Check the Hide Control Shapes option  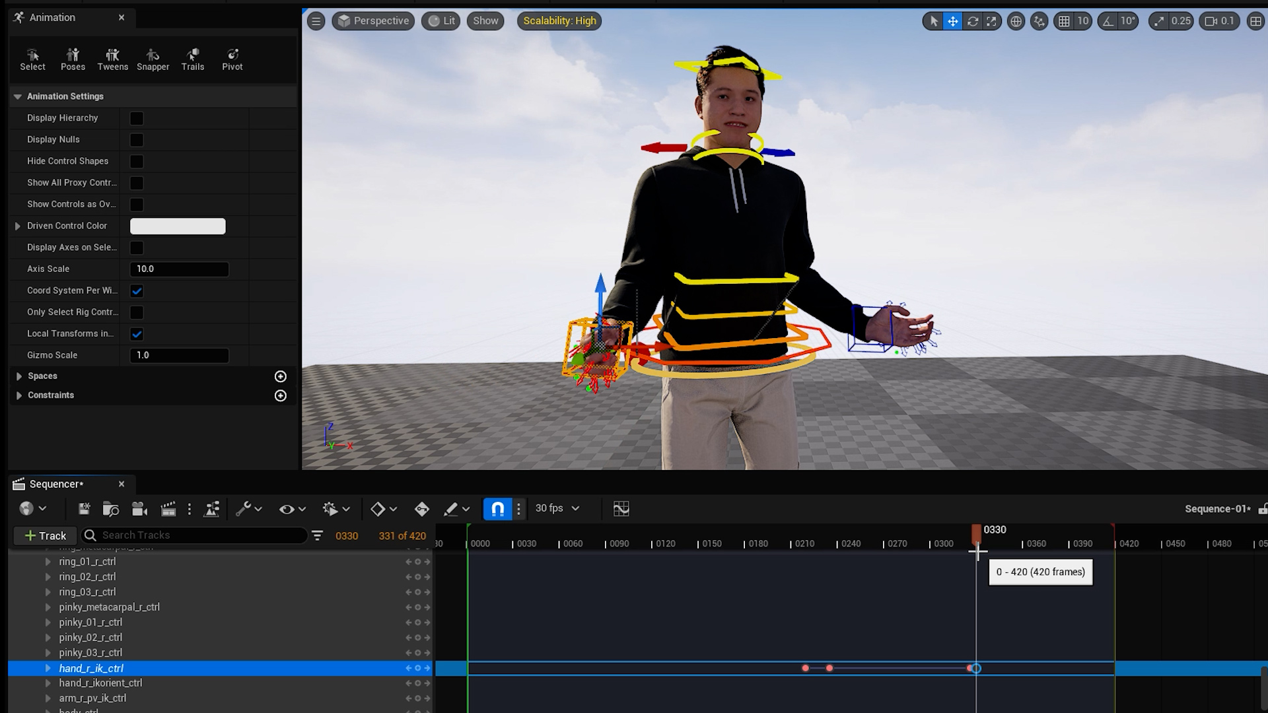[x=137, y=162]
